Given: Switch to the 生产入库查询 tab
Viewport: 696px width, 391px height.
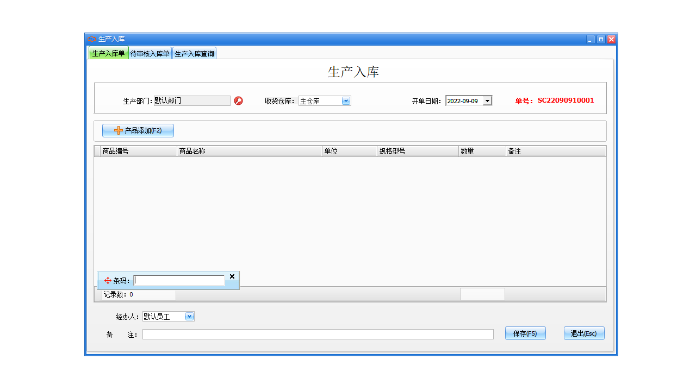Looking at the screenshot, I should coord(194,53).
